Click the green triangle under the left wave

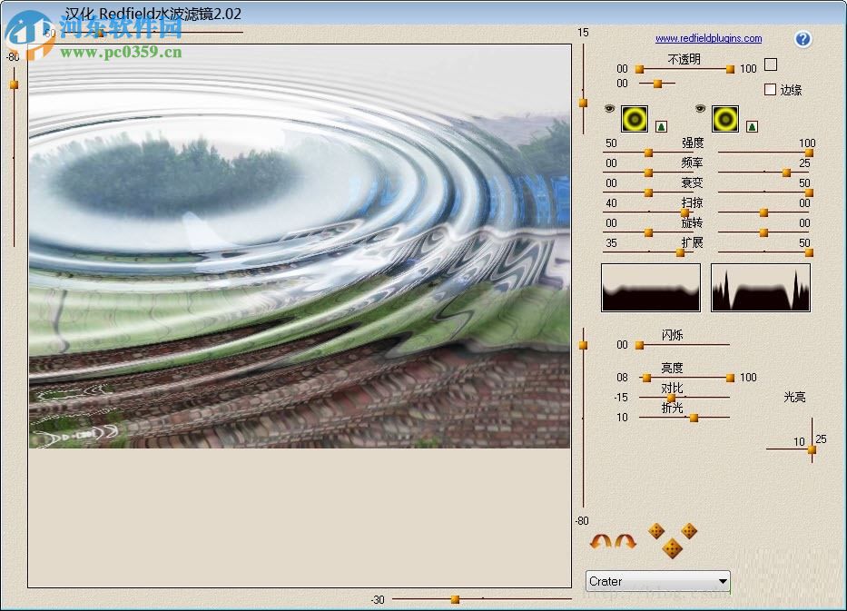click(662, 127)
